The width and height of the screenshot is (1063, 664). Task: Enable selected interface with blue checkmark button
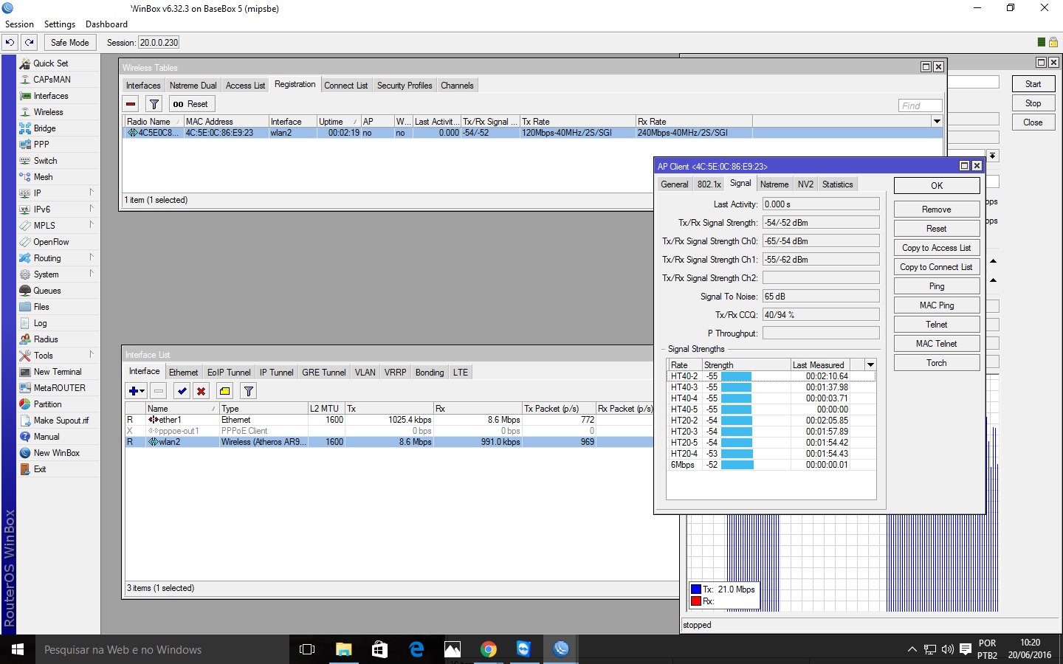point(182,391)
